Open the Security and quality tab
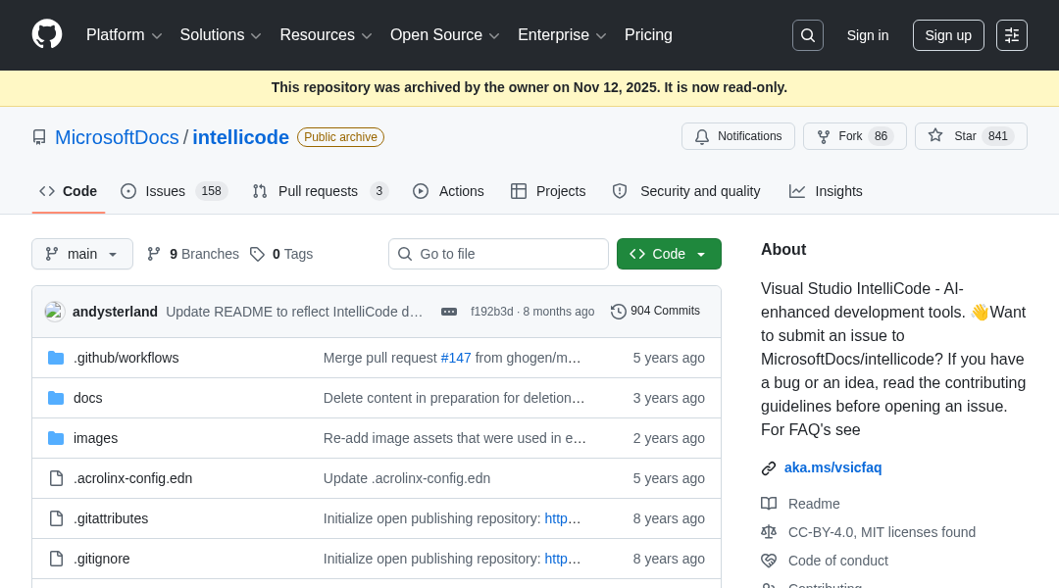This screenshot has height=588, width=1059. 686,191
